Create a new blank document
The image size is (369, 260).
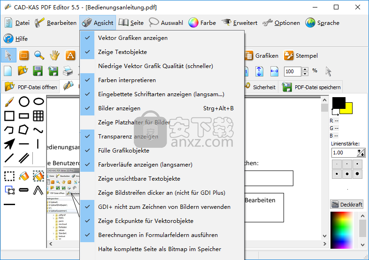point(8,71)
